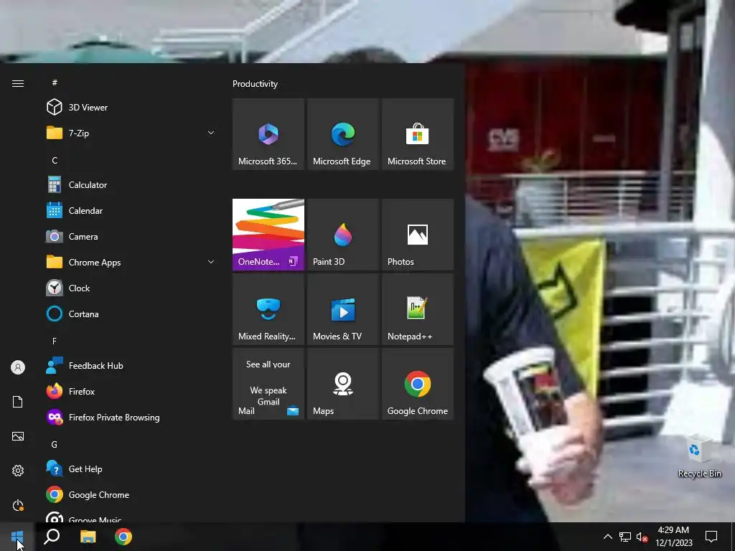Click the user account icon in Start sidebar
The image size is (735, 551).
point(18,367)
